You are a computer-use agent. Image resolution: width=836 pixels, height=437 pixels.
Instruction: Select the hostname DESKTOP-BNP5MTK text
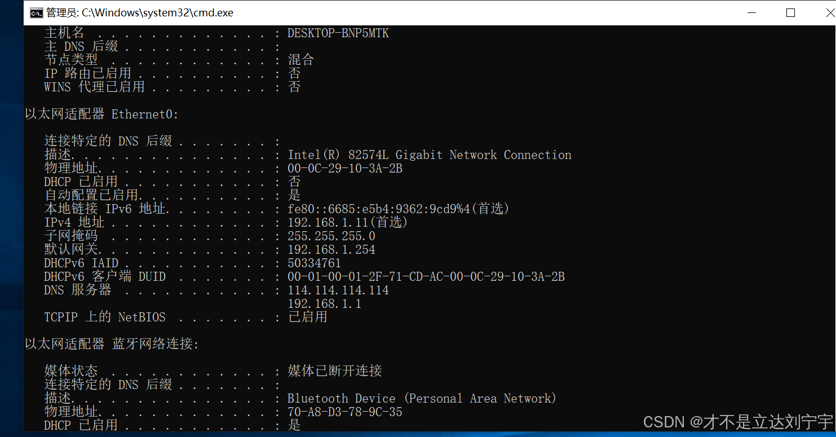point(337,33)
